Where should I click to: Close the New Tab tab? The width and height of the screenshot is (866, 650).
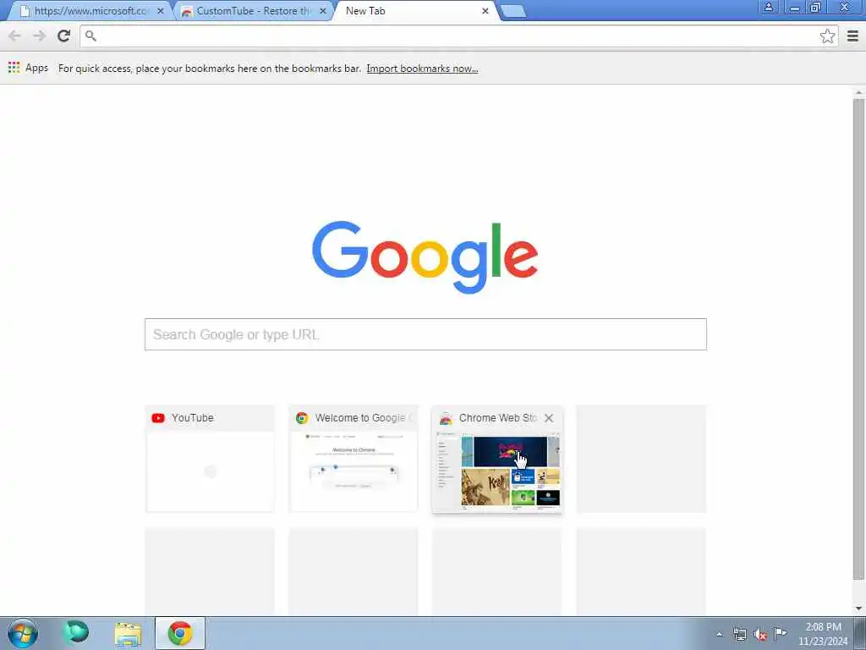(x=485, y=11)
